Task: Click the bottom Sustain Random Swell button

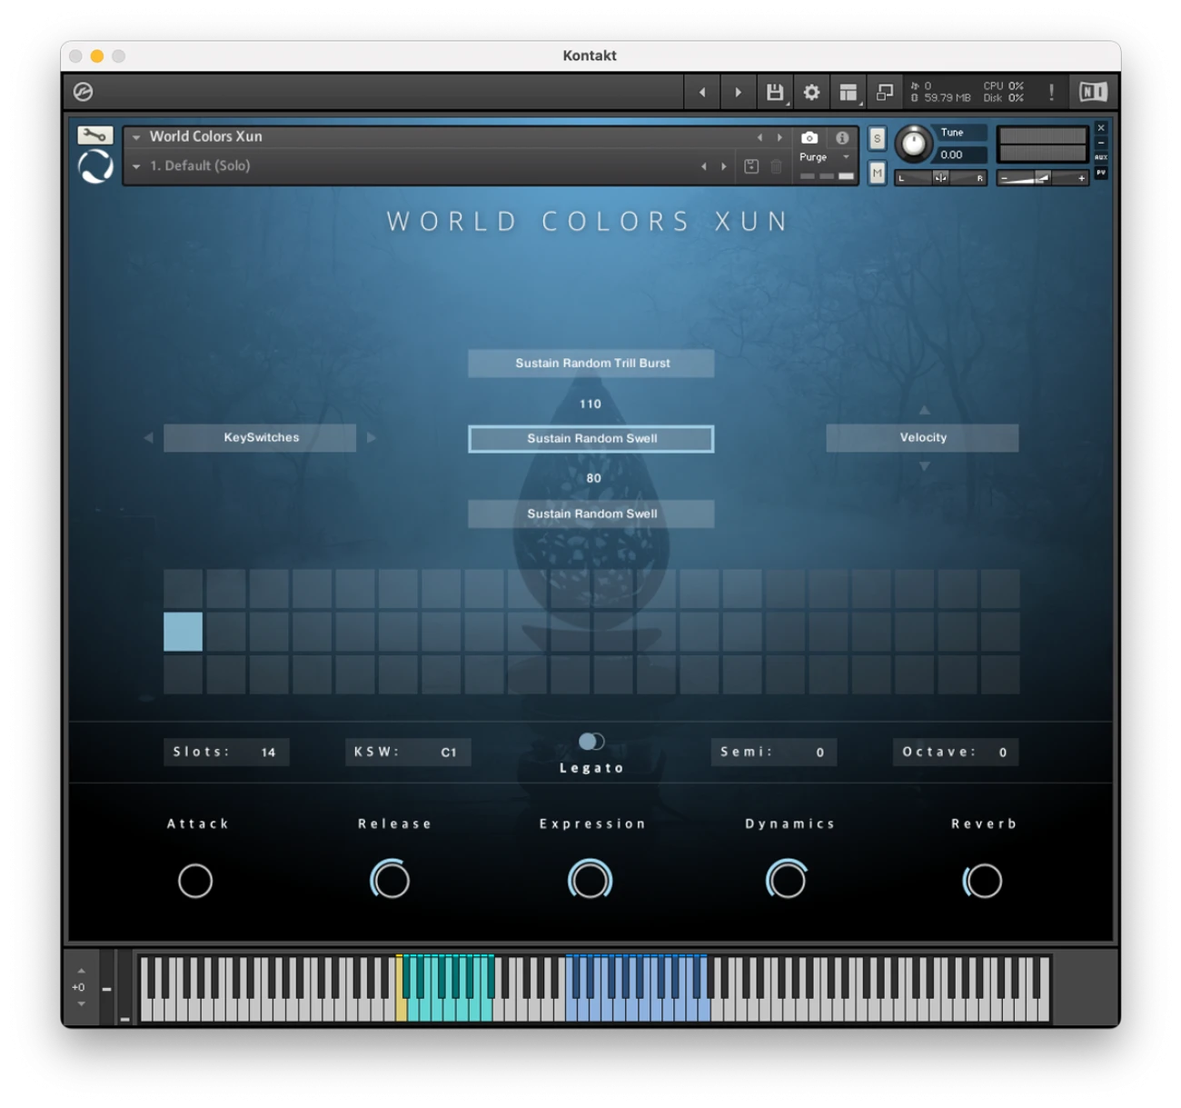Action: point(591,514)
